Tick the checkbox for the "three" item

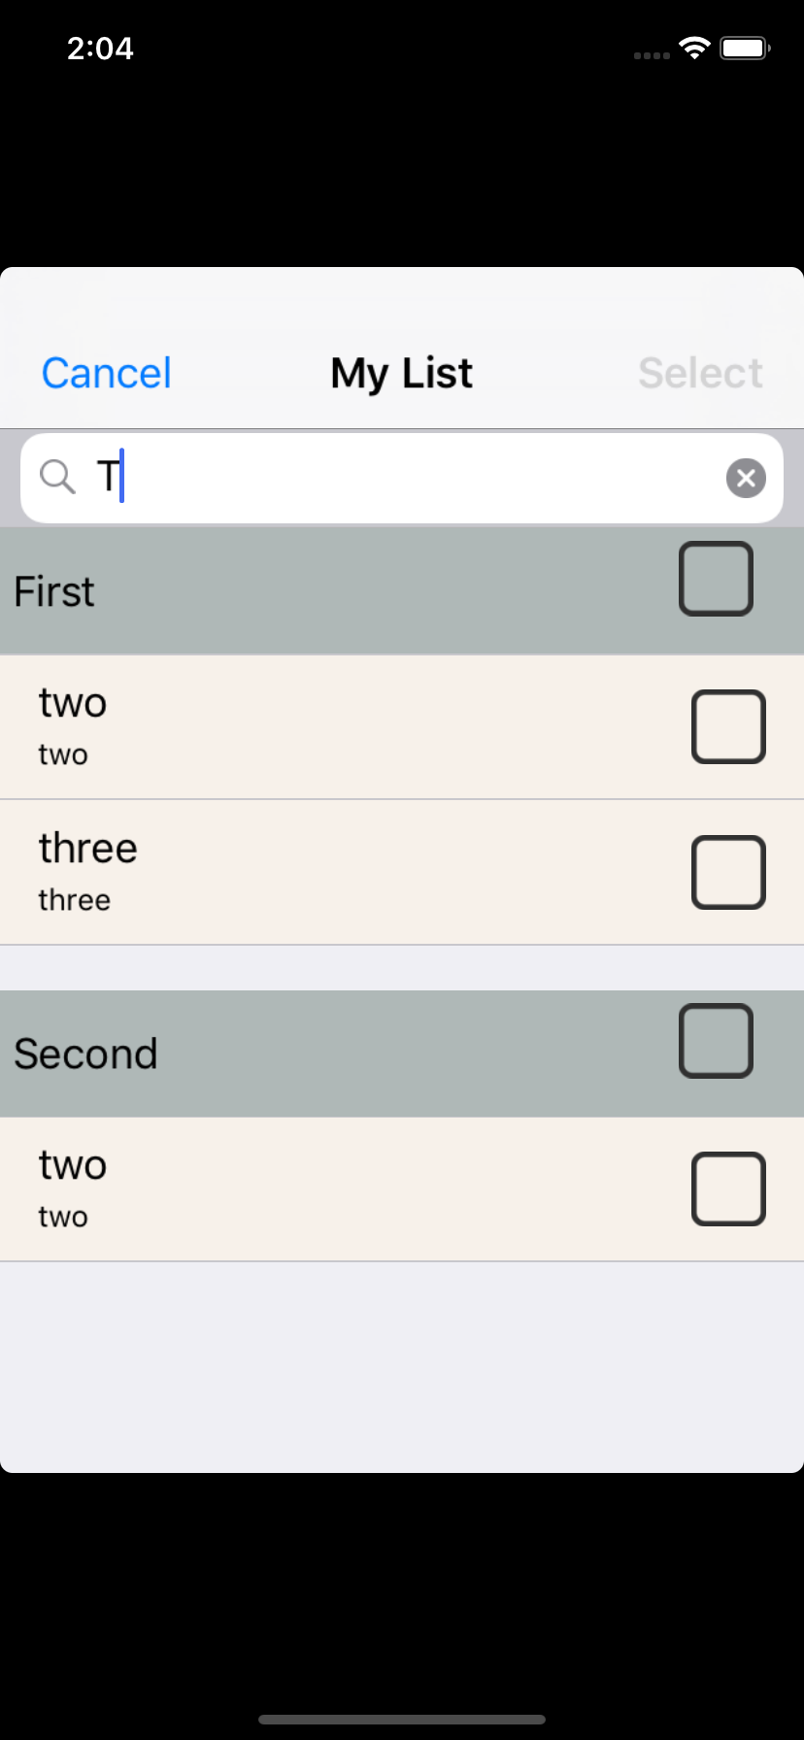[x=728, y=872]
